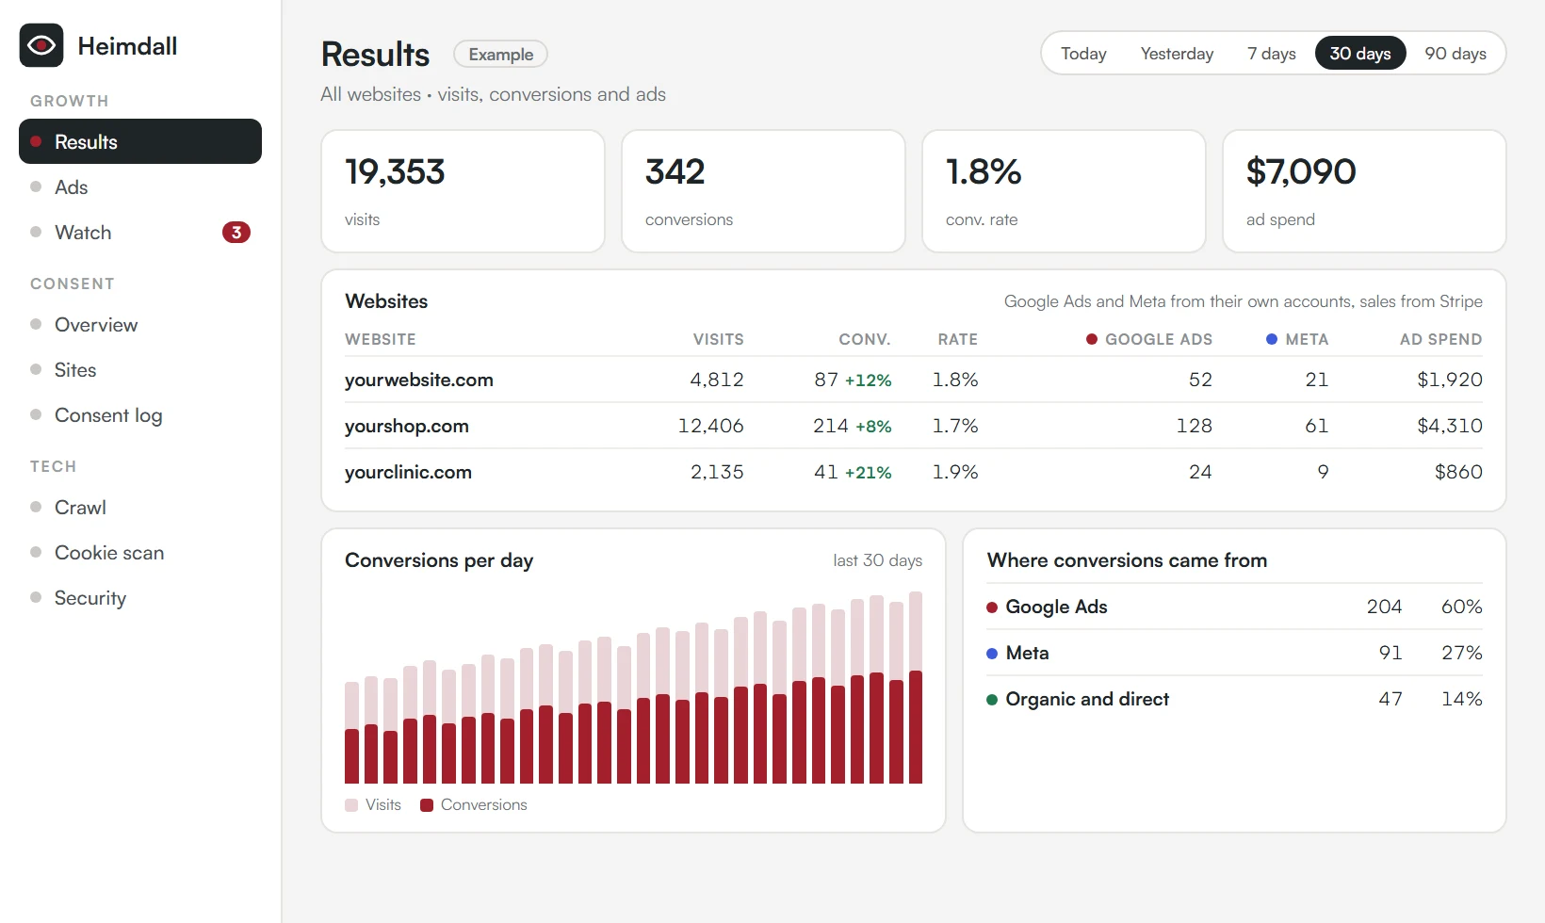
Task: Click the META column header
Action: tap(1297, 339)
